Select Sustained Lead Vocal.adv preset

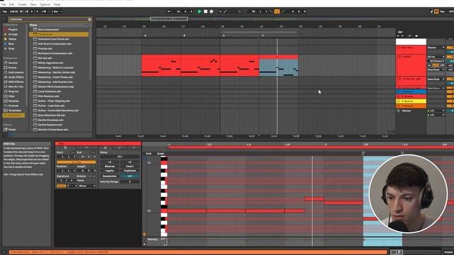point(54,39)
